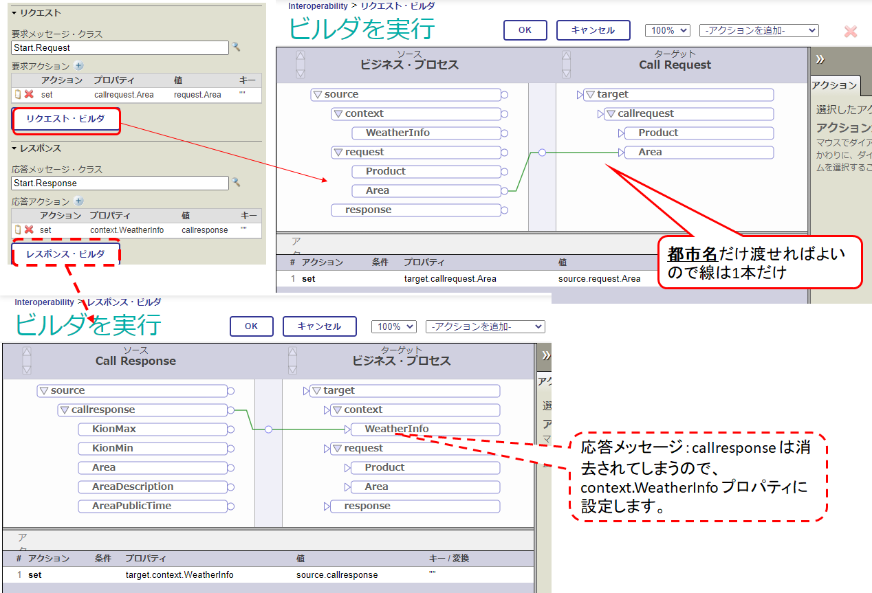Image resolution: width=872 pixels, height=593 pixels.
Task: Open the 100% zoom dropdown in Request Builder
Action: 667,30
